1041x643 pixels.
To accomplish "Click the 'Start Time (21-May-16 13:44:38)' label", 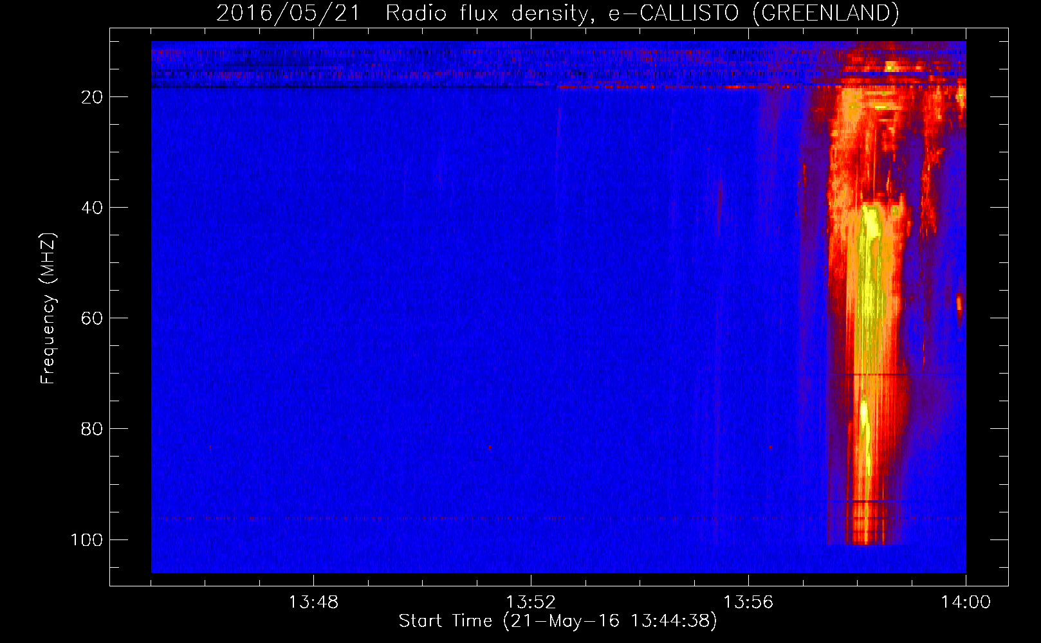I will click(x=557, y=621).
